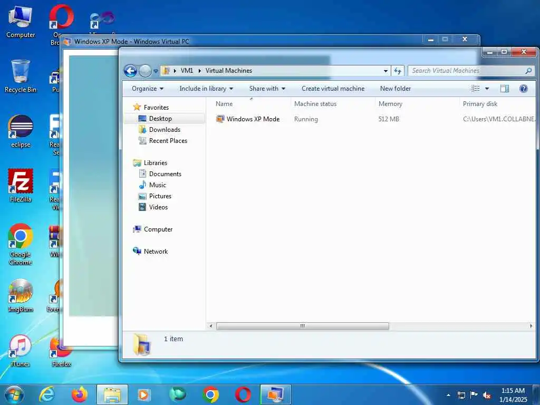This screenshot has height=405, width=540.
Task: Select Documents library
Action: [165, 174]
